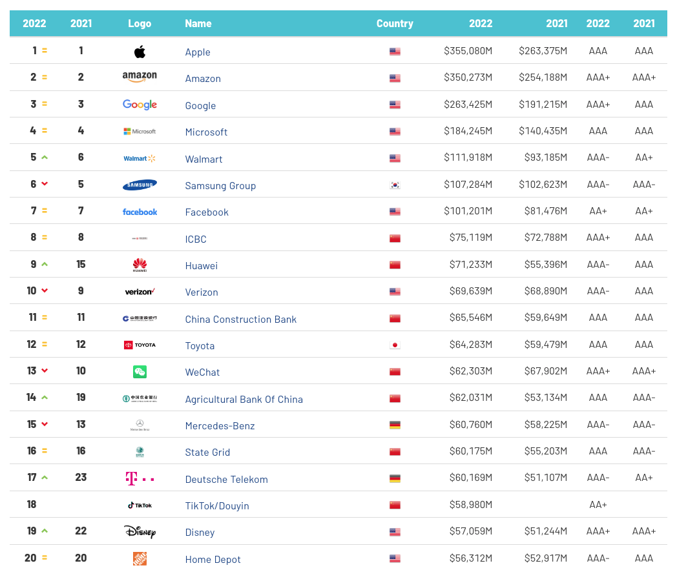Click the Apple logo icon
Screen dimensions: 677x570
(x=140, y=52)
